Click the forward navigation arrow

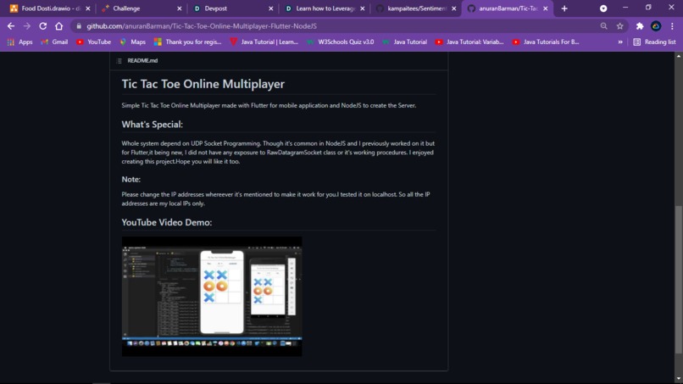[x=27, y=26]
